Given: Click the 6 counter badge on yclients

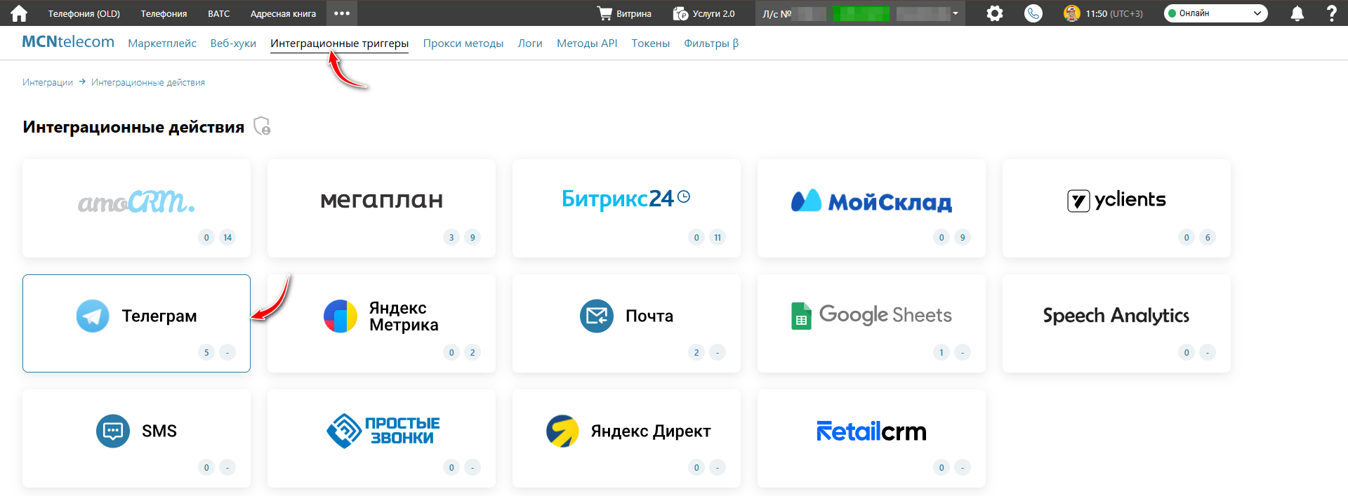Looking at the screenshot, I should [1208, 237].
